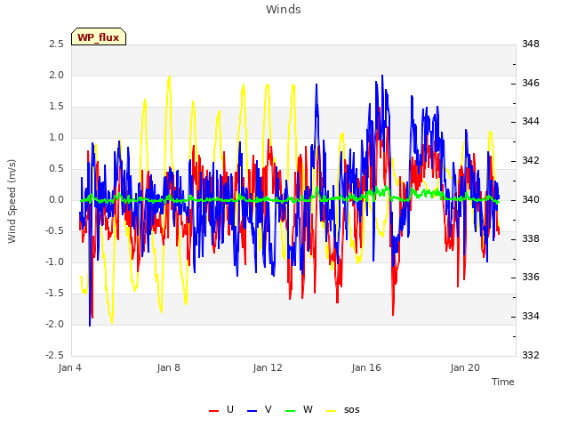Click the 344 right axis tick label

pyautogui.click(x=531, y=121)
